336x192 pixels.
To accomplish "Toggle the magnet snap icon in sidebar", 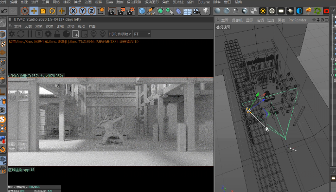I will (3, 149).
